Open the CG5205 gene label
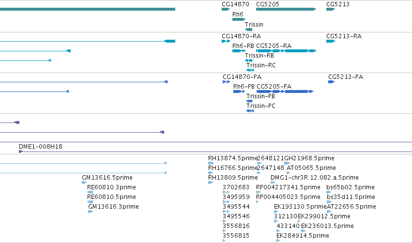The width and height of the screenshot is (412, 243). click(268, 4)
